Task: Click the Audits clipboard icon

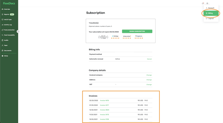Action: click(2, 40)
